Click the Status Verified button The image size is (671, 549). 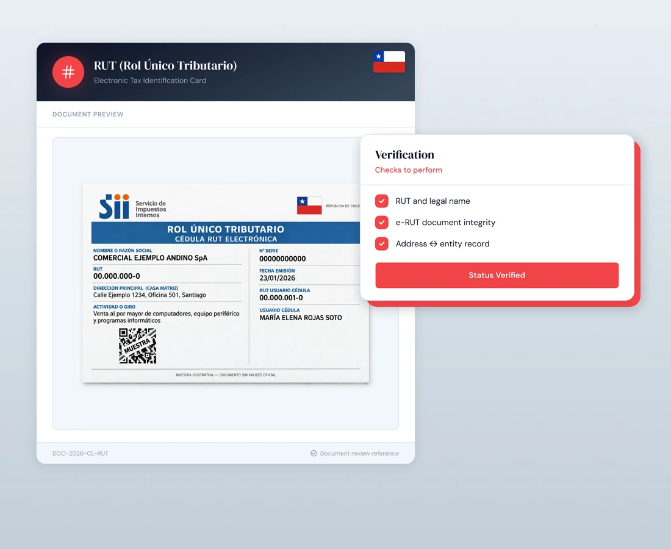point(497,275)
